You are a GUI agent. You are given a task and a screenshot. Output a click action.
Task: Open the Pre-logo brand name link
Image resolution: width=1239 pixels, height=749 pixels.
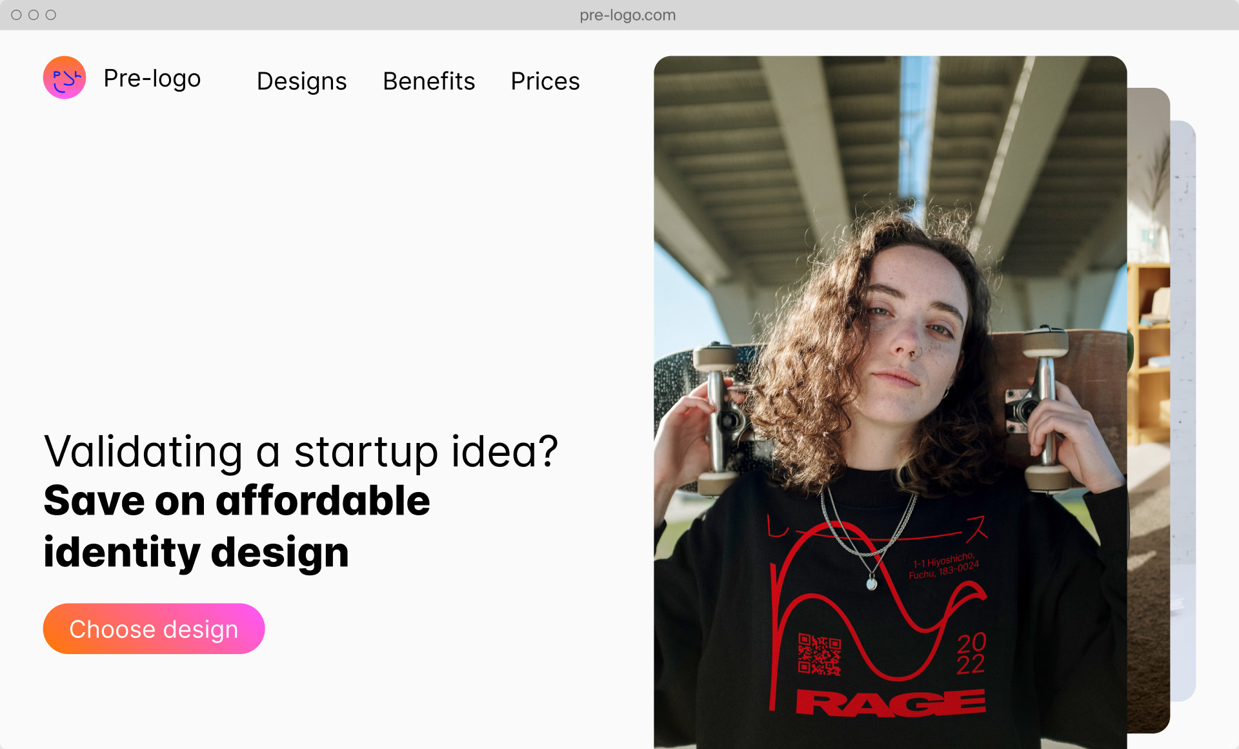tap(152, 79)
